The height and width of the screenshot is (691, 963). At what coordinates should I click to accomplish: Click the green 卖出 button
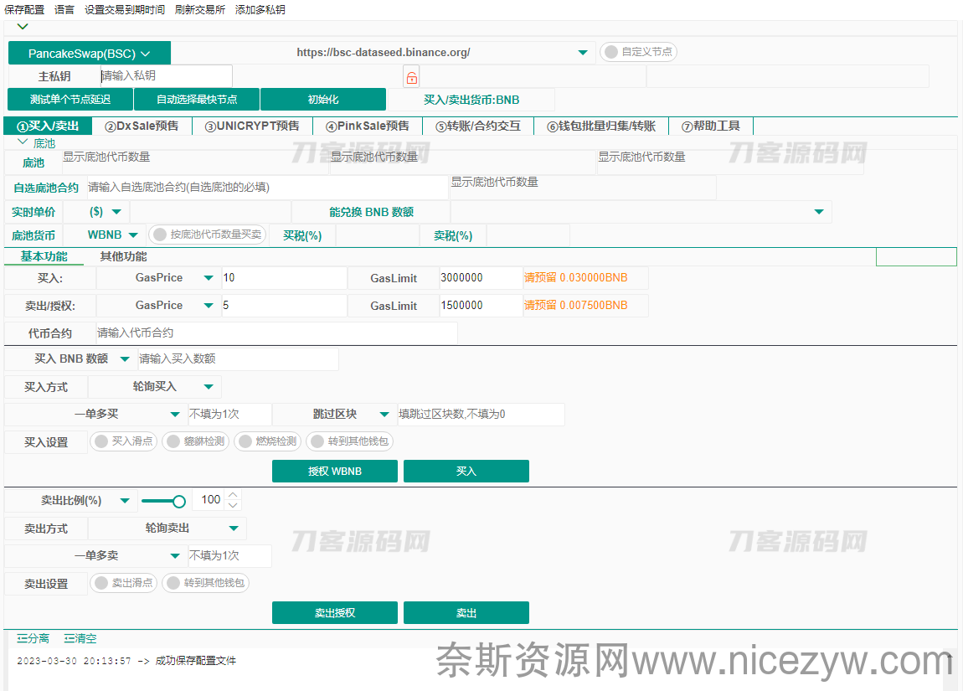pos(466,612)
